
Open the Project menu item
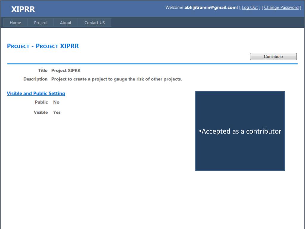41,23
